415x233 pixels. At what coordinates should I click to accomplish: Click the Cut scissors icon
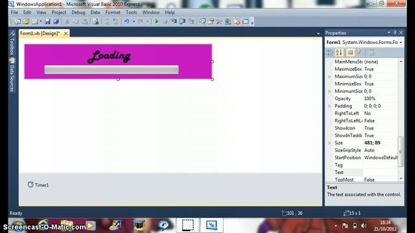tap(67, 21)
